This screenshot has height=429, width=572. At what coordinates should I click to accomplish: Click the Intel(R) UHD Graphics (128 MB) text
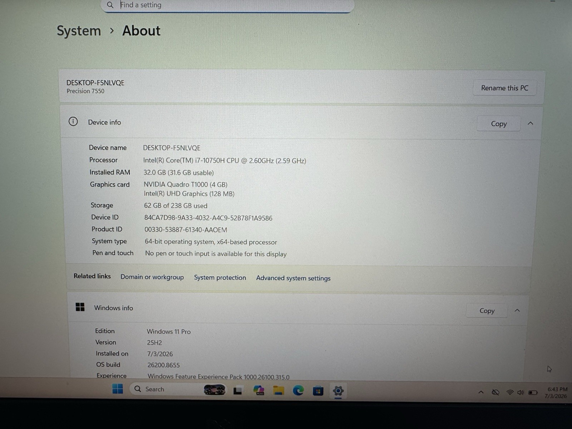[189, 193]
